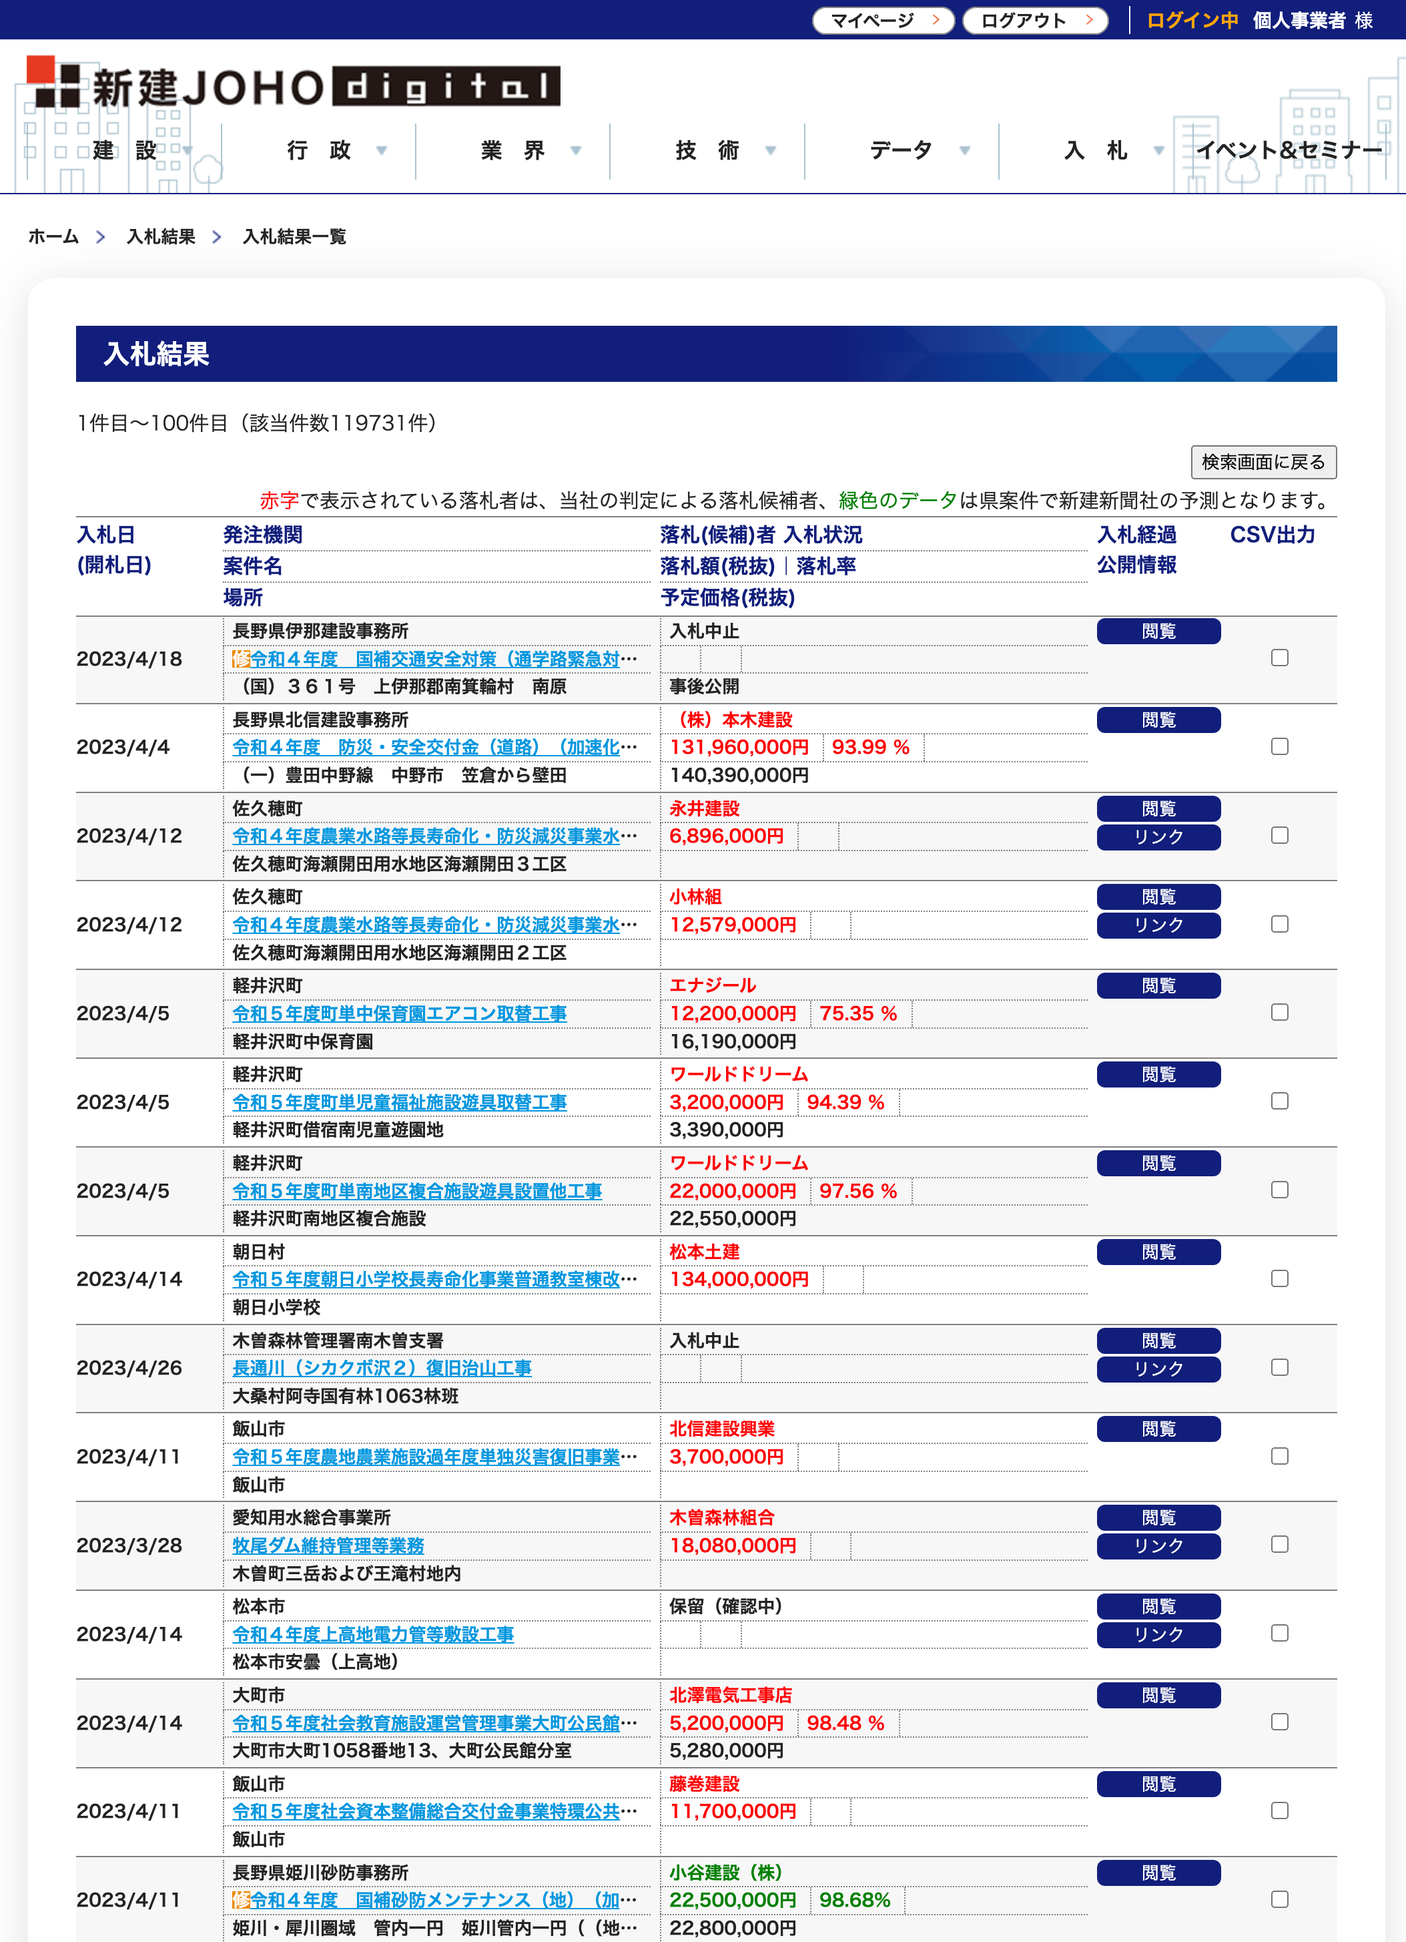1406x1942 pixels.
Task: Check CSV box for 永井建設 row
Action: (x=1279, y=835)
